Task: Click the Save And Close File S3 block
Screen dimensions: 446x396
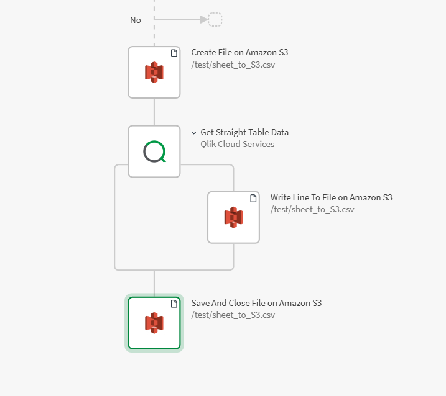Action: 154,323
